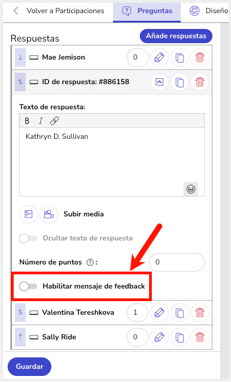This screenshot has height=382, width=231.
Task: Delete the Sally Ride answer
Action: click(200, 337)
